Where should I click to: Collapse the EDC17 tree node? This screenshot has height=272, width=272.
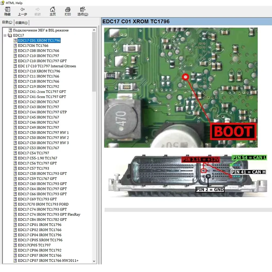pyautogui.click(x=5, y=35)
